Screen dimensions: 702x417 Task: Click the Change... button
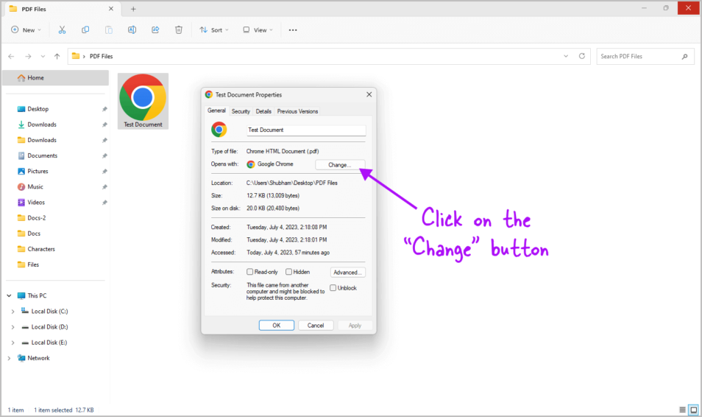point(340,164)
